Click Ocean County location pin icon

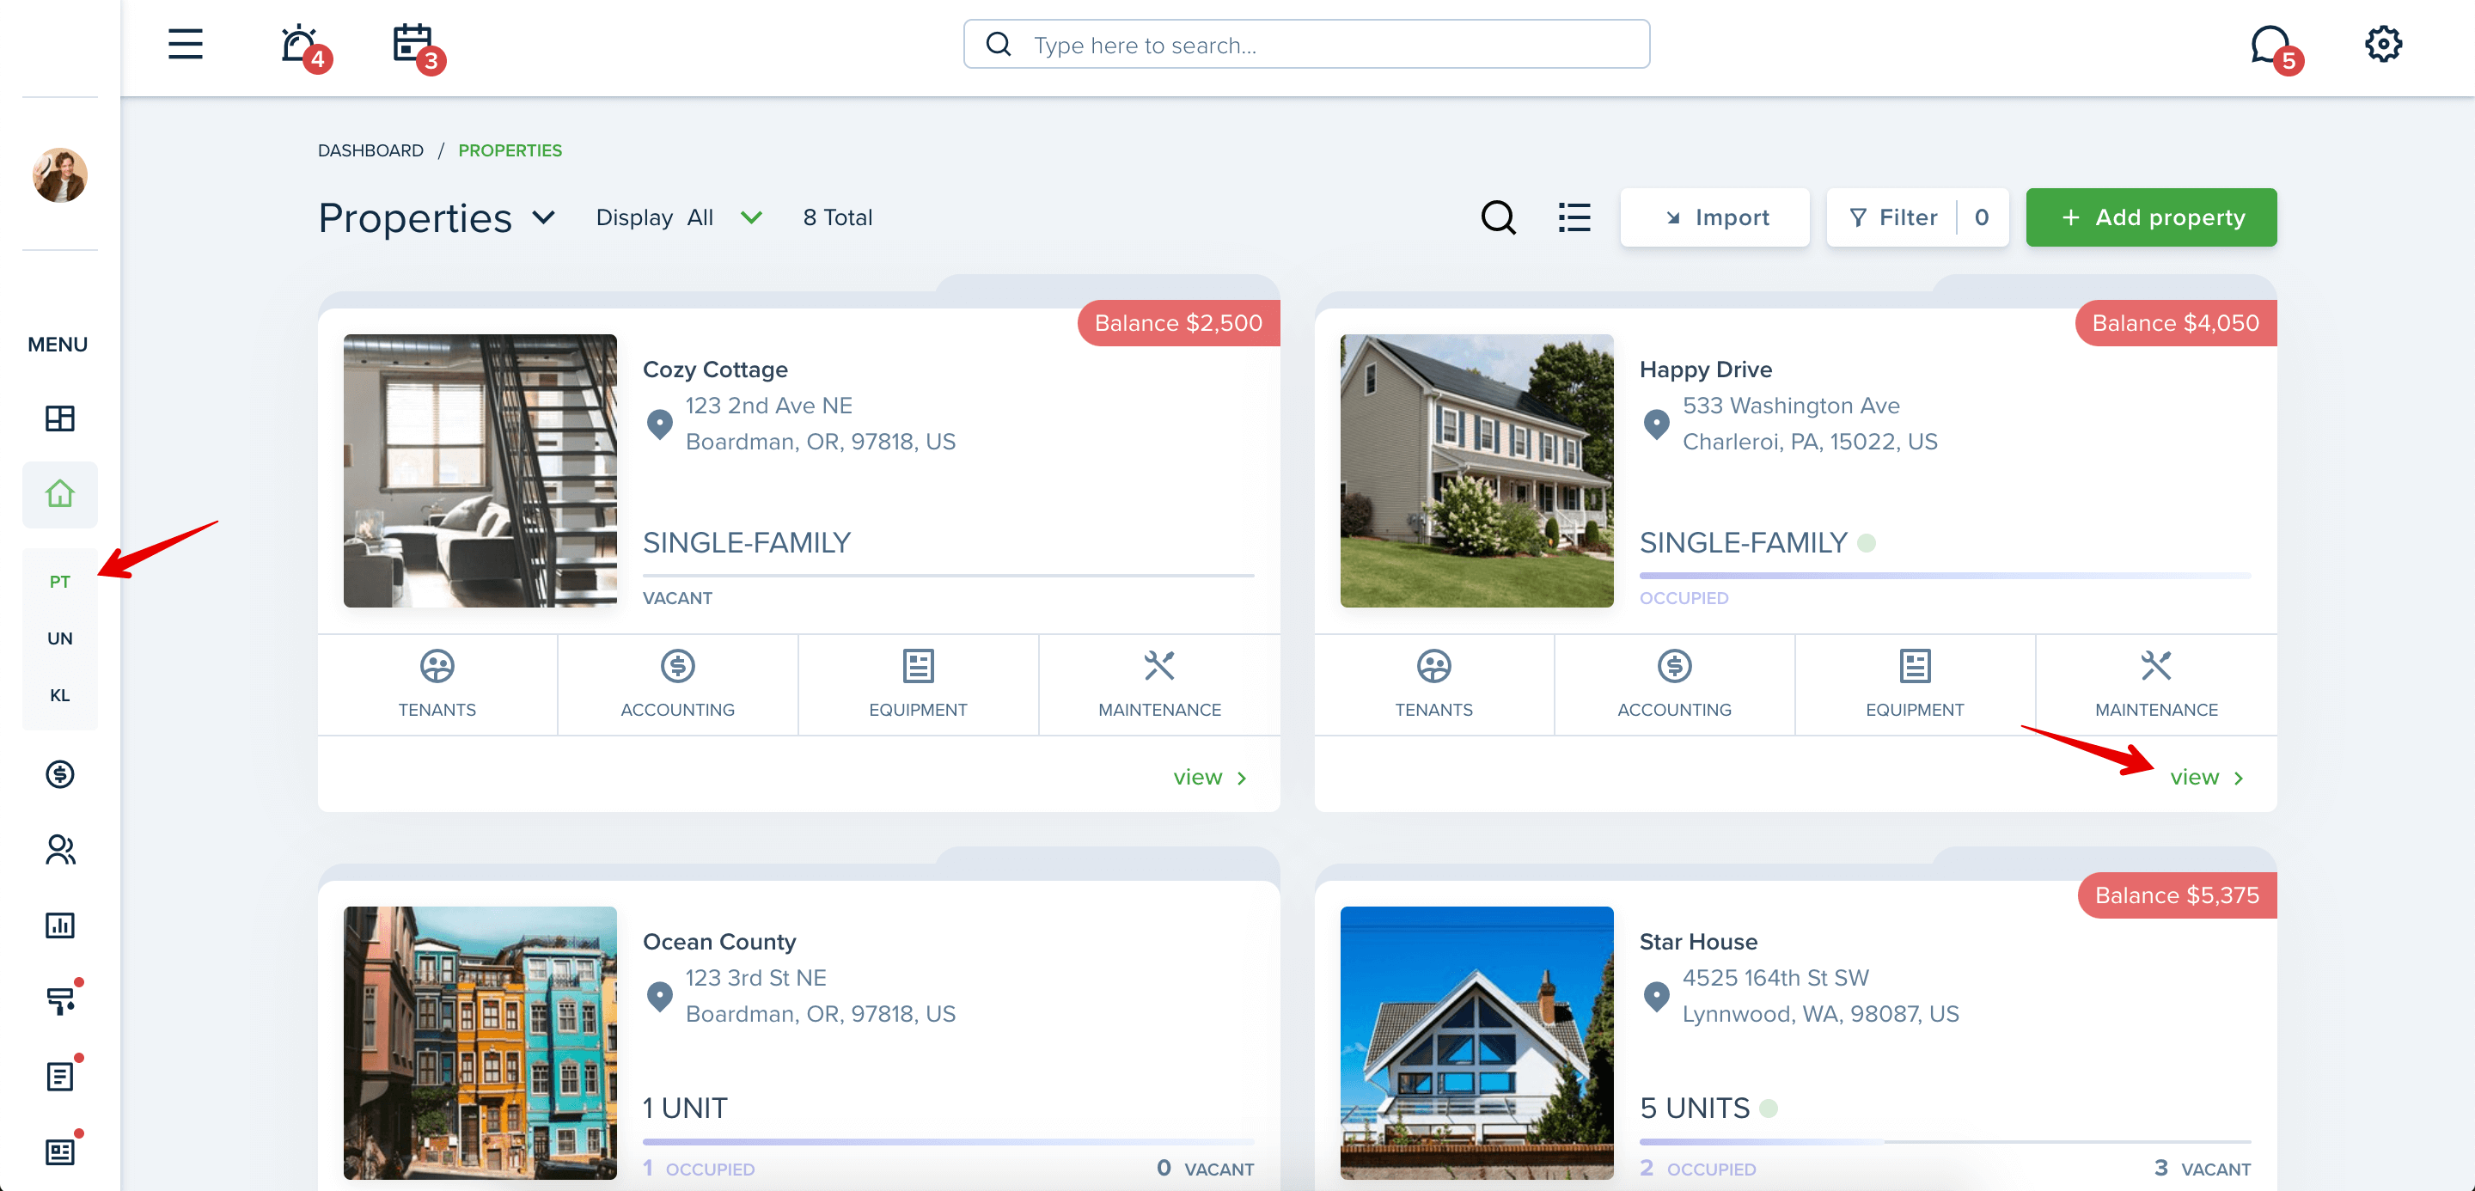[659, 996]
